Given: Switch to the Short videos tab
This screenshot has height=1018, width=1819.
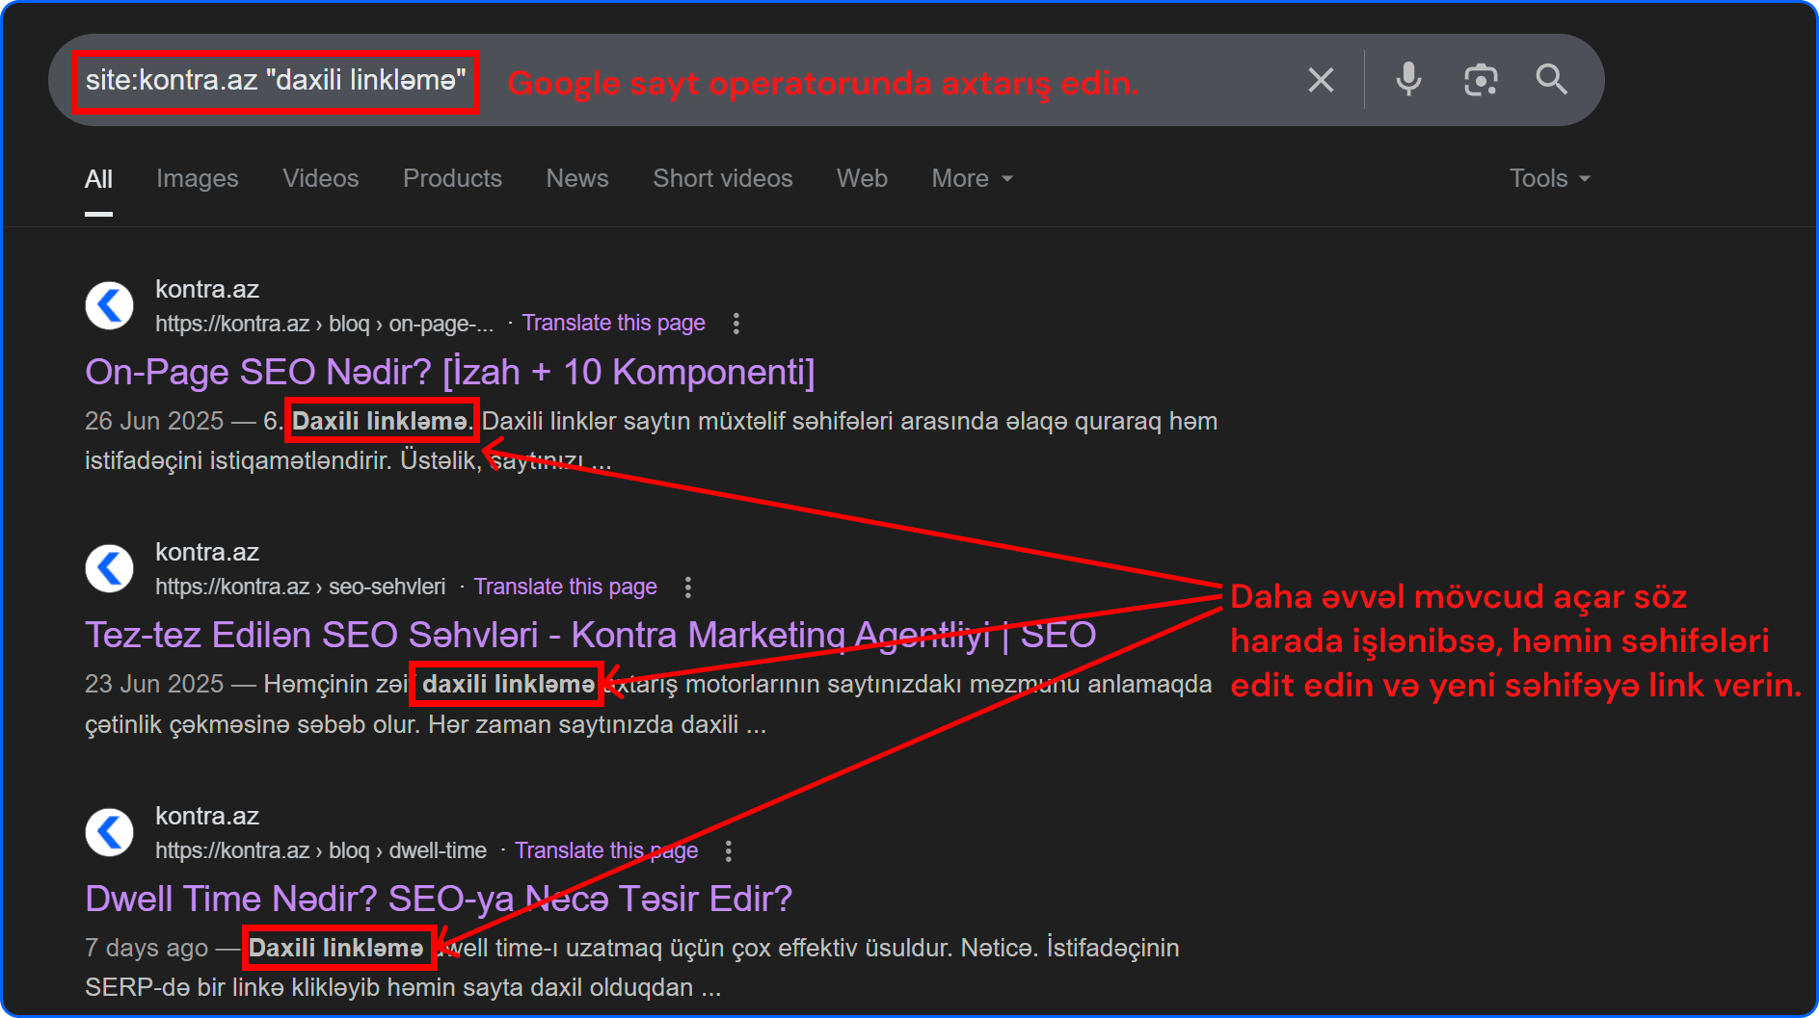Looking at the screenshot, I should 723,179.
